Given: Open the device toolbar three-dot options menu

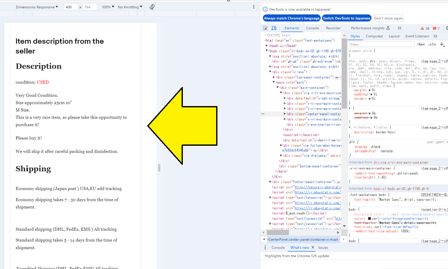Looking at the screenshot, I should click(x=254, y=7).
